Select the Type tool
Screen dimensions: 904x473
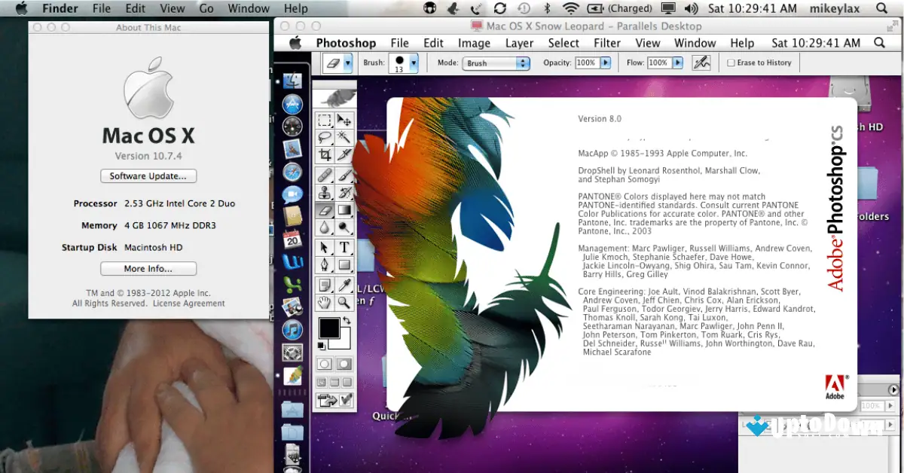point(345,247)
